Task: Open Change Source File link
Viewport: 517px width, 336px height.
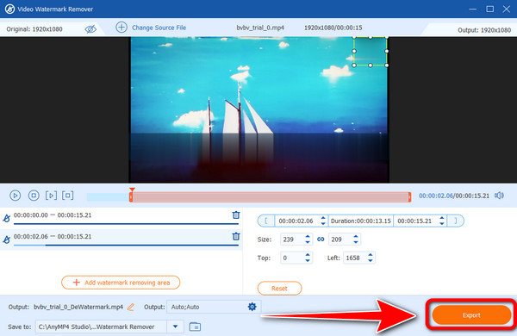Action: coord(159,28)
